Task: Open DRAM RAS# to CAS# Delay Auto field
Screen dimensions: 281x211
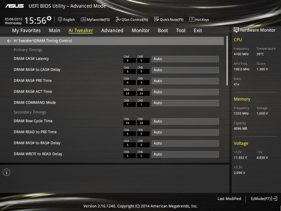Action: click(185, 70)
